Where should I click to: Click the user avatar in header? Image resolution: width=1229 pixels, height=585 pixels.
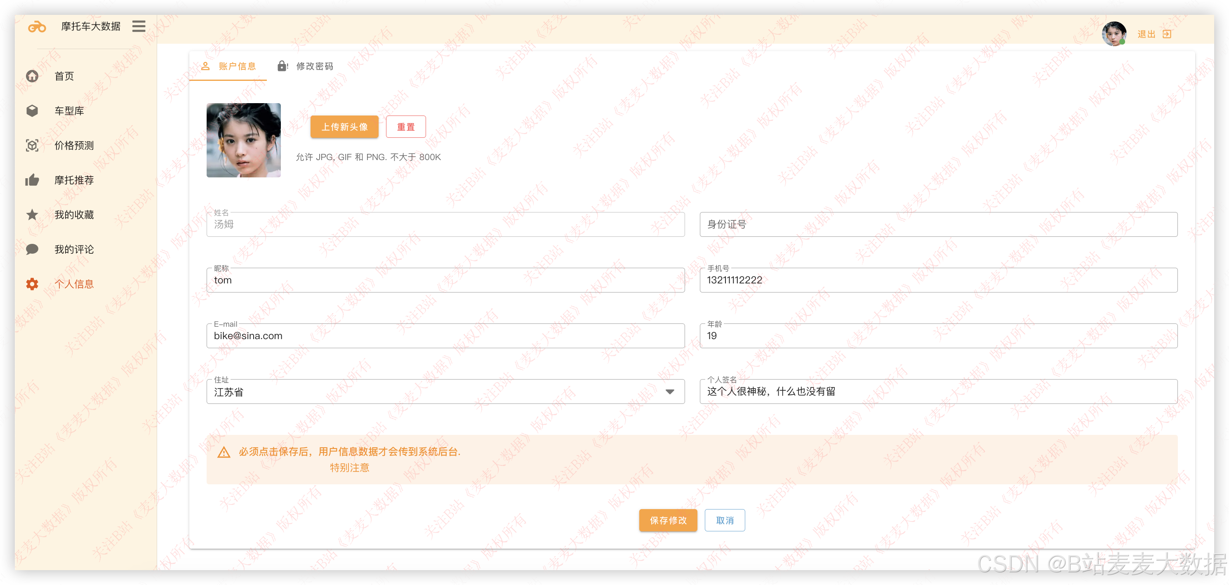[1114, 34]
